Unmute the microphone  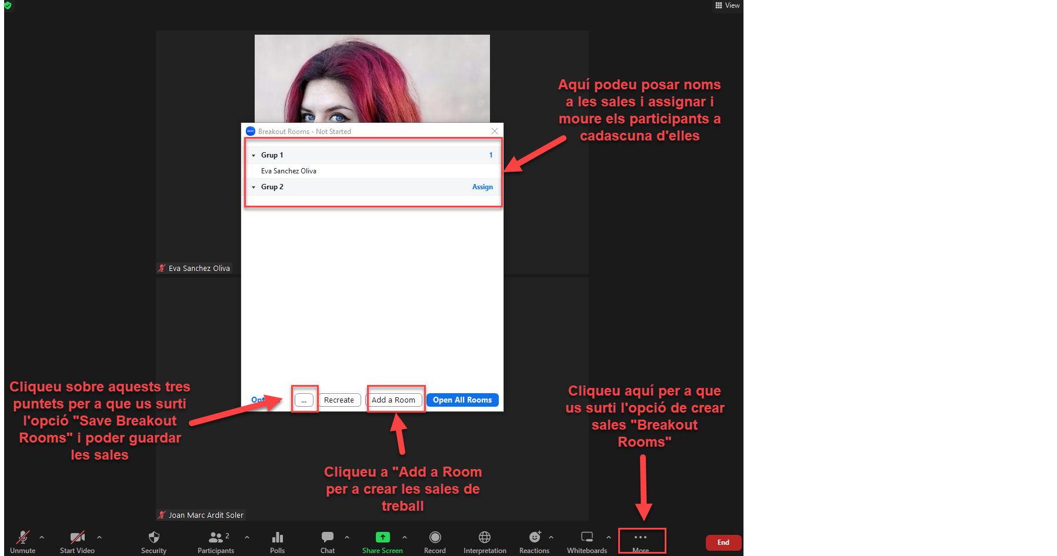23,541
